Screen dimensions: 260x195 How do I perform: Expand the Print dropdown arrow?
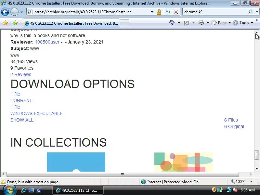[208, 23]
